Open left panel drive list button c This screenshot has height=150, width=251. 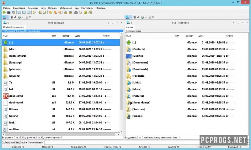[6, 23]
